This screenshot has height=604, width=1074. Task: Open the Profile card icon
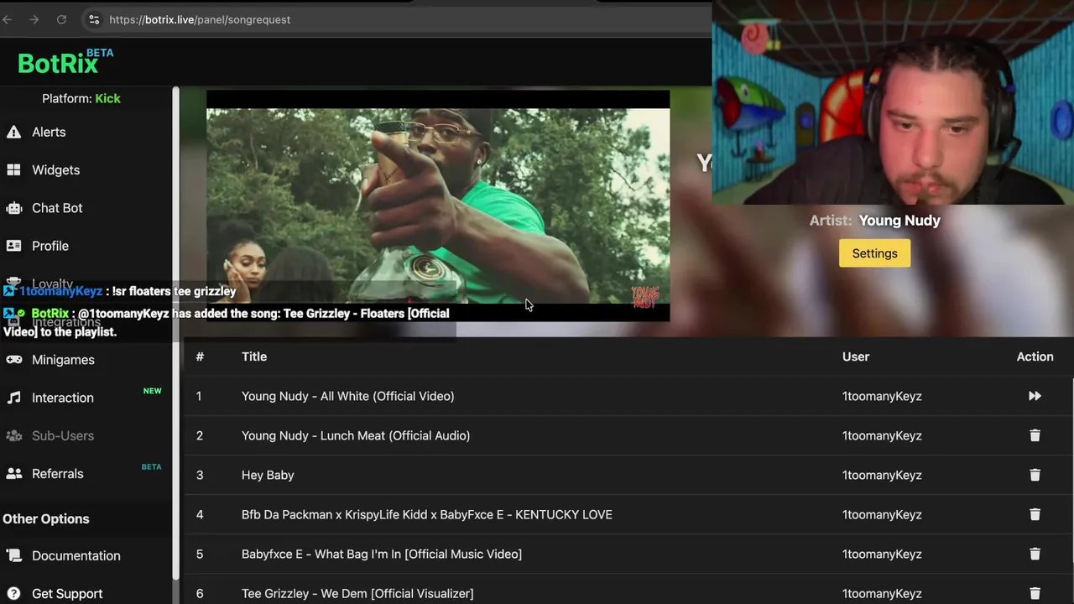point(13,246)
